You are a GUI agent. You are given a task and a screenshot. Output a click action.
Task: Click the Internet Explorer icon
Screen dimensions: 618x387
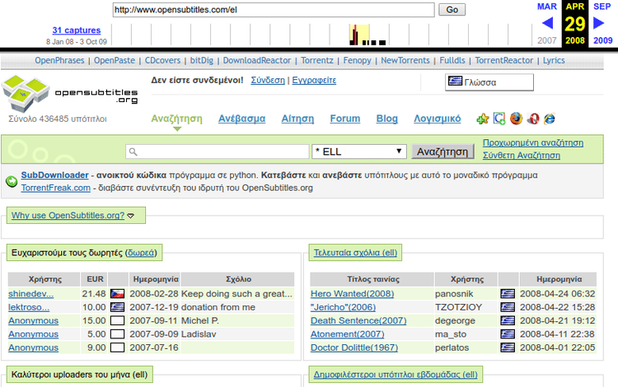[550, 119]
